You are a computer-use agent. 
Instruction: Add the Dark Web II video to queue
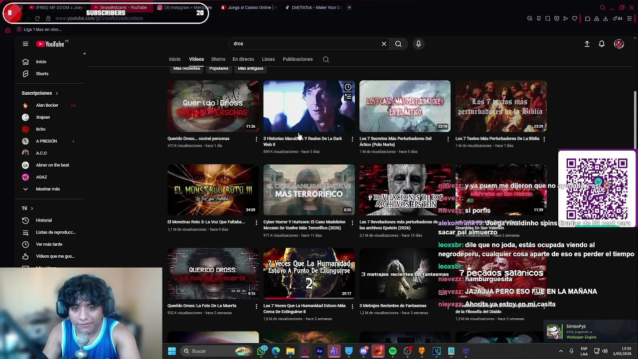click(x=348, y=97)
